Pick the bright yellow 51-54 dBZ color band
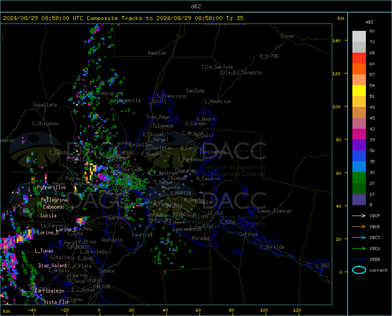392x316 pixels. click(359, 91)
